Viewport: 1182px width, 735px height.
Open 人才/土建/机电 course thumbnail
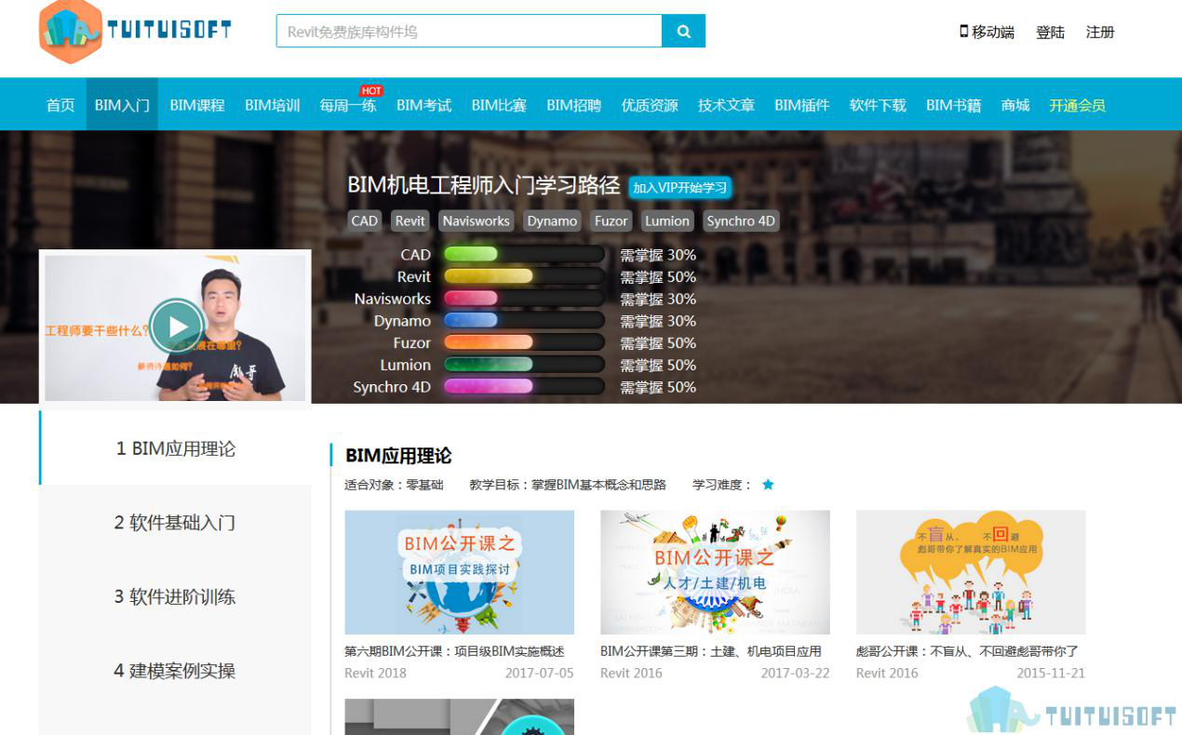715,572
